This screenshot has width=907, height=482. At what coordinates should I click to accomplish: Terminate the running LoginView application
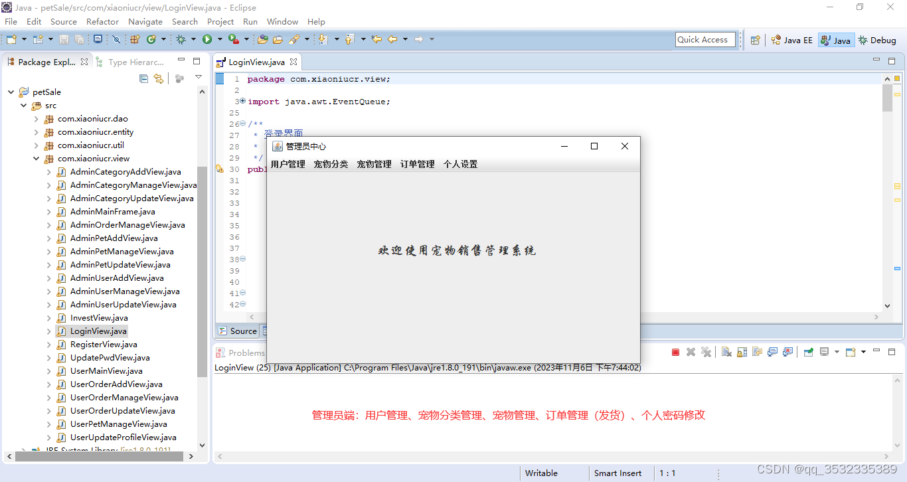pyautogui.click(x=675, y=352)
